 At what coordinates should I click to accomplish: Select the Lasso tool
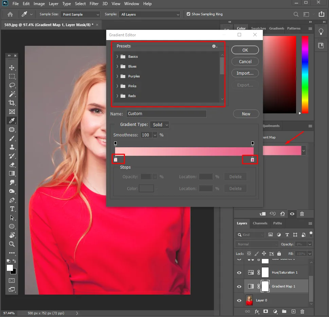pyautogui.click(x=12, y=85)
